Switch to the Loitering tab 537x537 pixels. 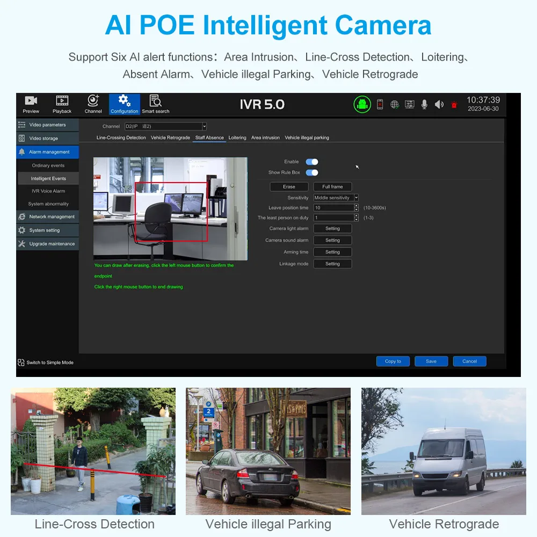[237, 137]
